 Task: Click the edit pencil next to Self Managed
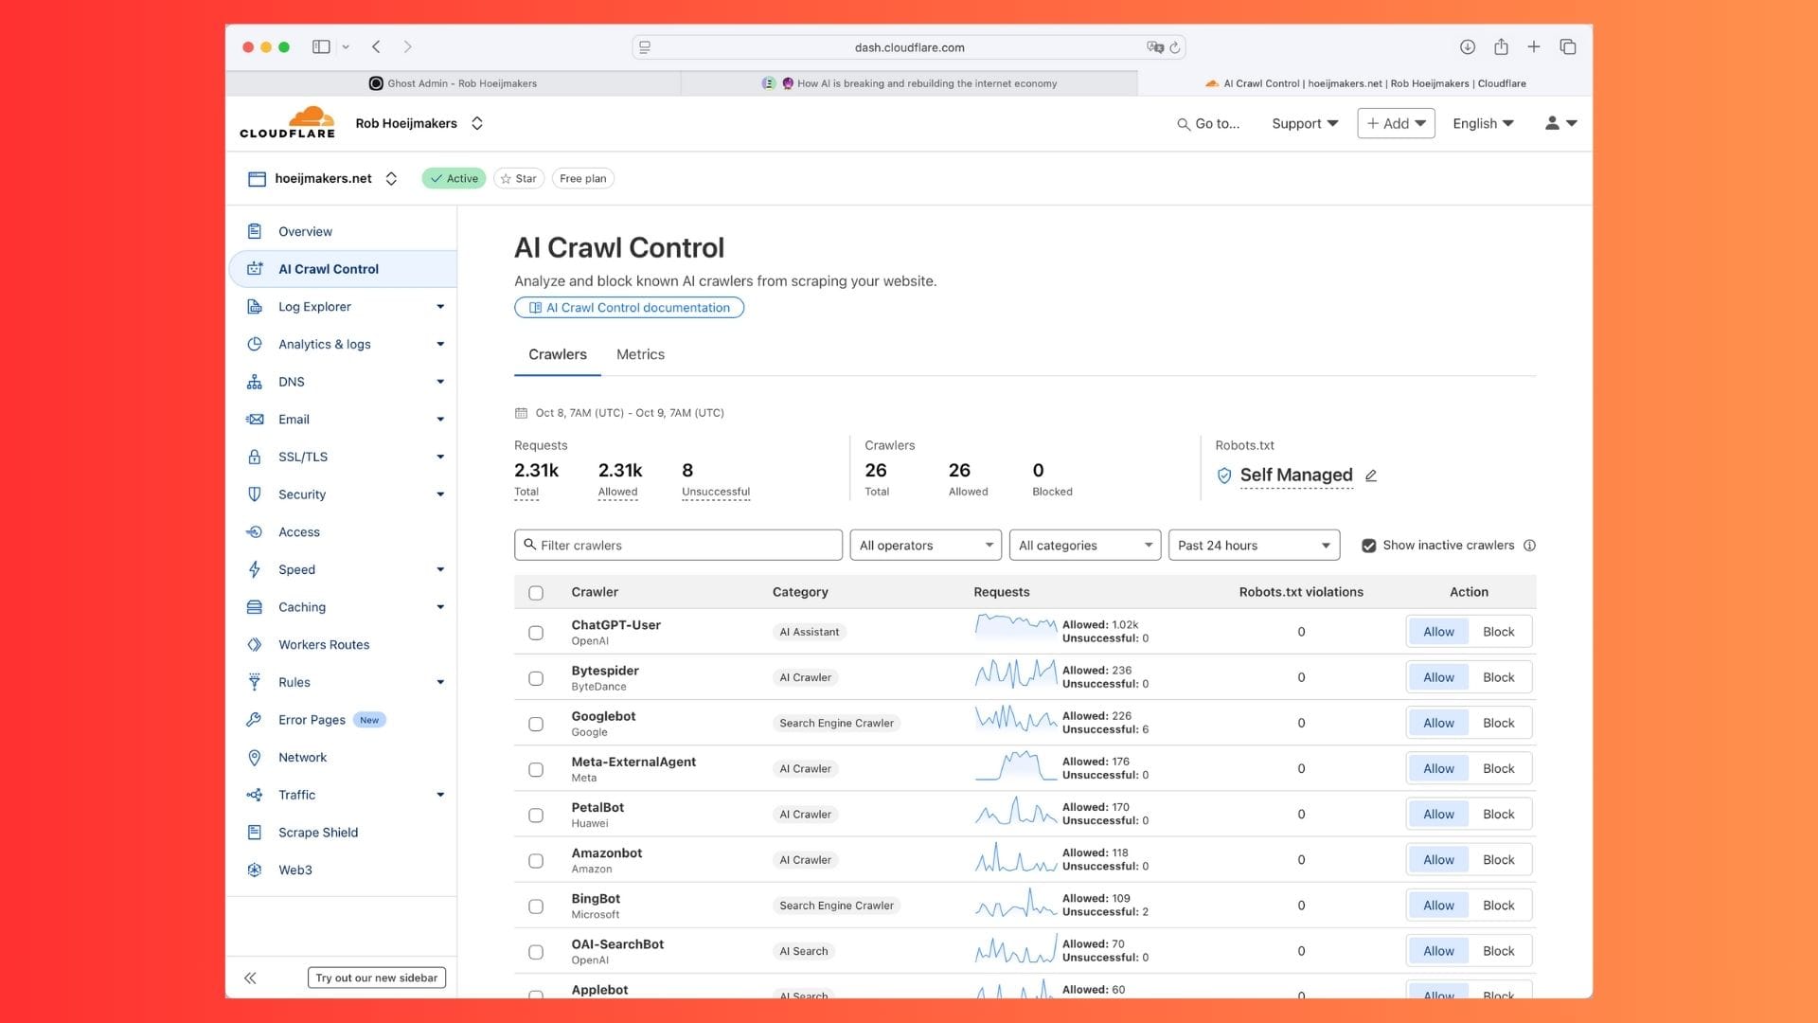(x=1371, y=476)
